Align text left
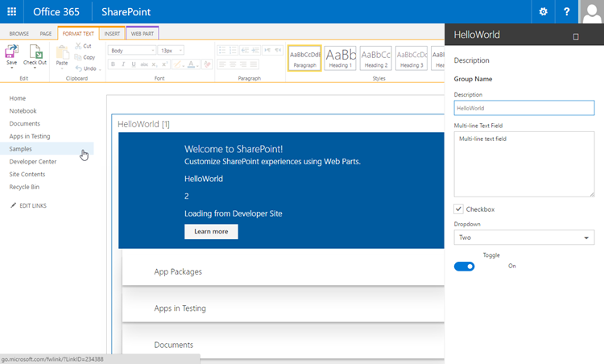The width and height of the screenshot is (604, 364). [x=222, y=64]
